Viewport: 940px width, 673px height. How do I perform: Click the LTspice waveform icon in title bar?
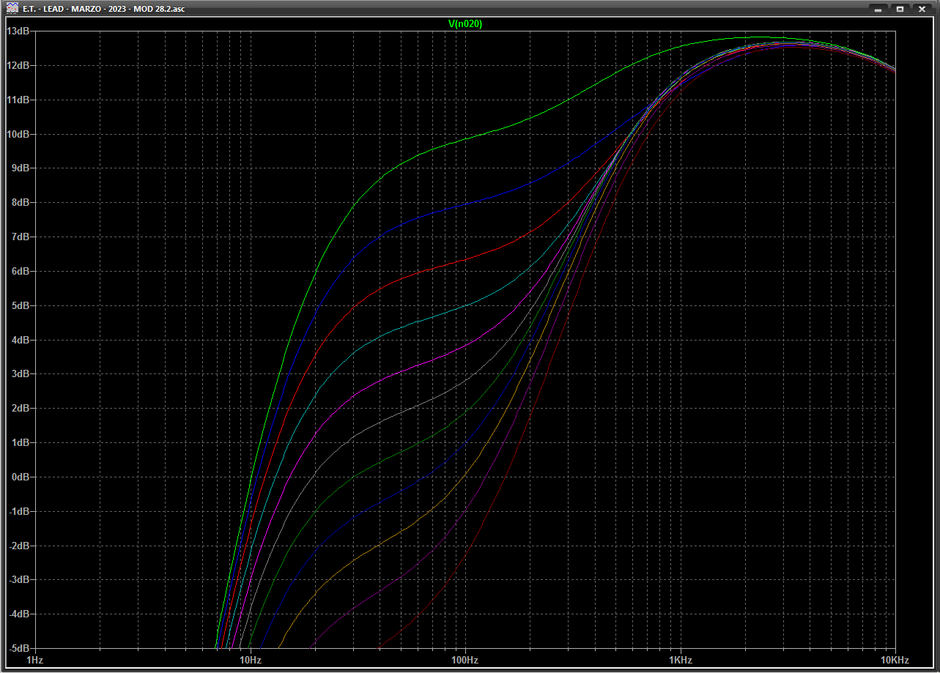coord(12,9)
